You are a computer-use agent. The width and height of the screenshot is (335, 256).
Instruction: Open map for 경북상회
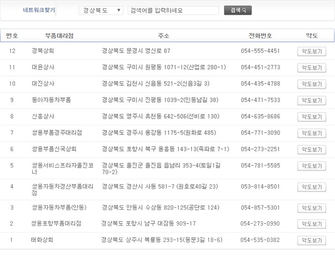click(312, 52)
